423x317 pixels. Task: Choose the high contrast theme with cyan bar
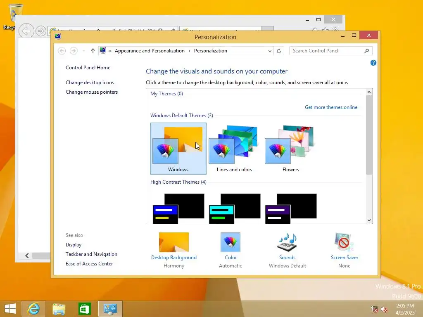click(x=235, y=208)
